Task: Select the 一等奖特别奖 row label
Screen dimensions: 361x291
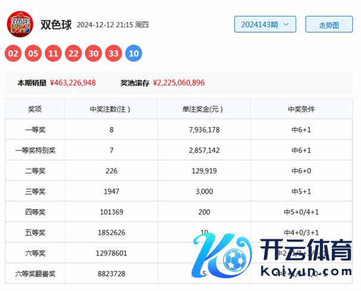Action: coord(34,150)
